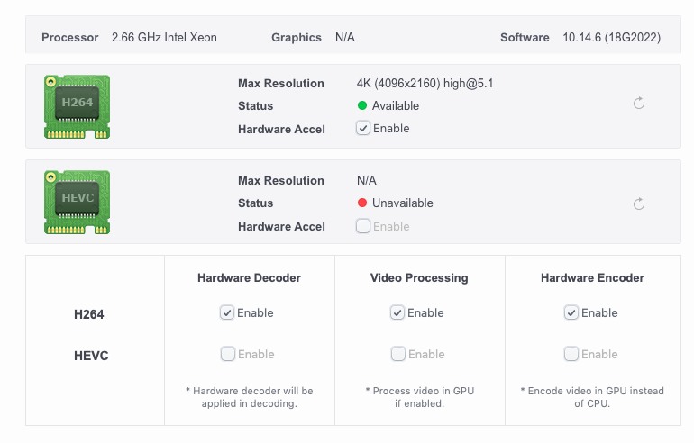Click the H264 Max Resolution label
694x443 pixels.
pyautogui.click(x=281, y=83)
